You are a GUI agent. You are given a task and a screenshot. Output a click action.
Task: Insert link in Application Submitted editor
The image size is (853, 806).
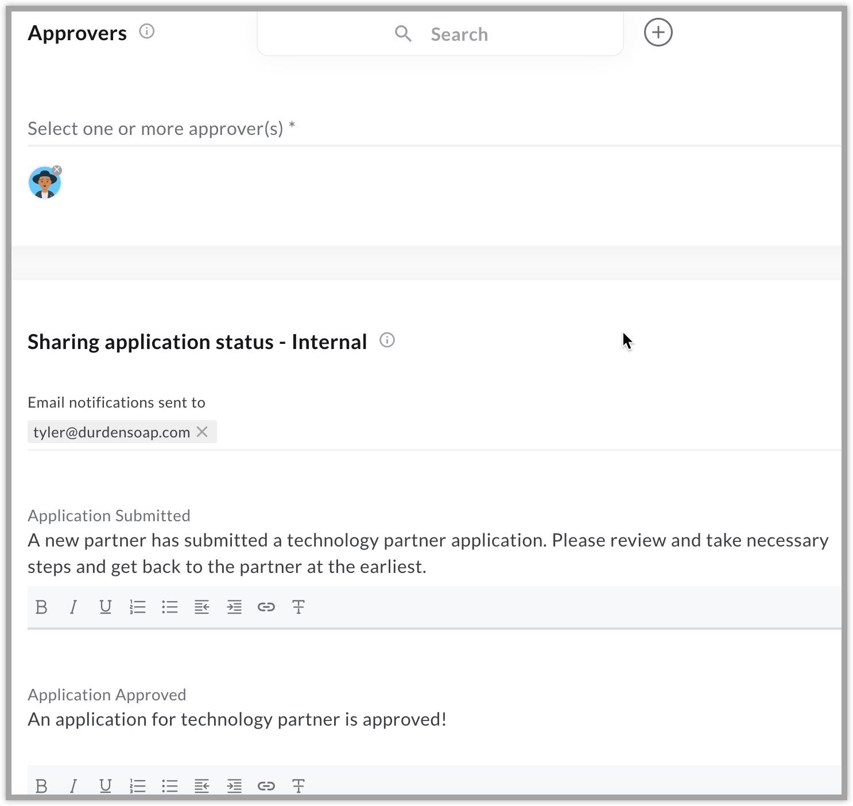(266, 607)
